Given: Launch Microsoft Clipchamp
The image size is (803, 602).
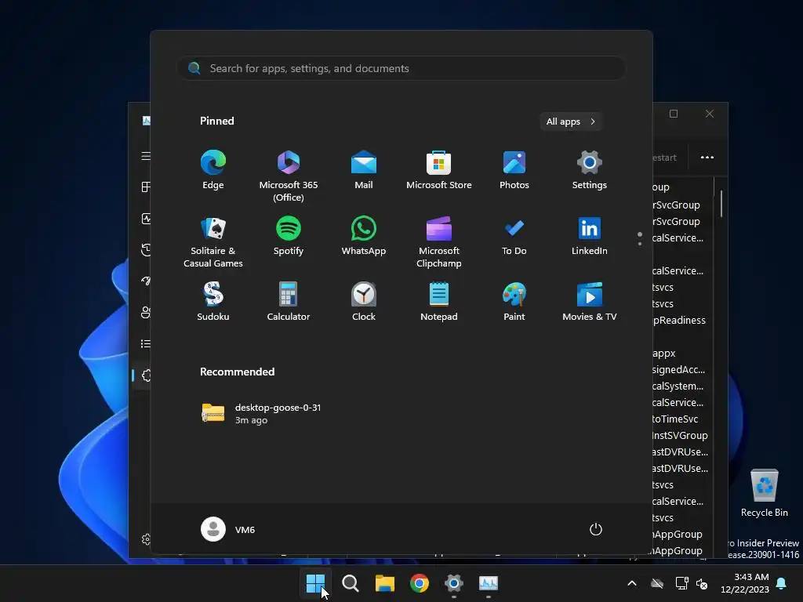Looking at the screenshot, I should [x=439, y=243].
